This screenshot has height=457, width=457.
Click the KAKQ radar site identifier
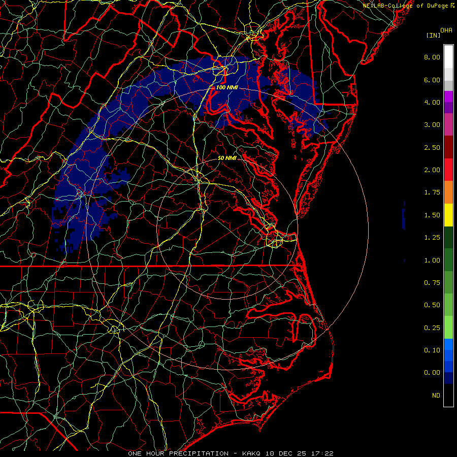[x=252, y=453]
